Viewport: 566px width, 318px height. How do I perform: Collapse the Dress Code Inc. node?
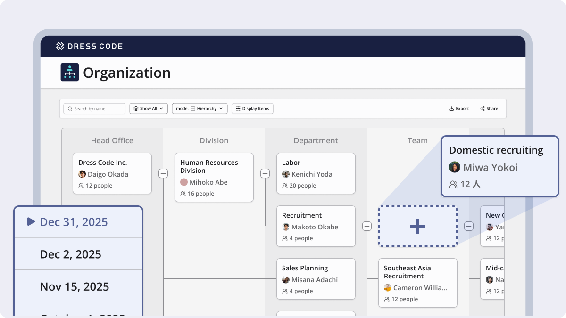tap(163, 173)
